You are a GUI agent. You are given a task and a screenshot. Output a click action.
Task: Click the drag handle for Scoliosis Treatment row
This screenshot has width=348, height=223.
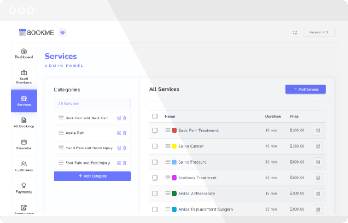[x=168, y=178]
